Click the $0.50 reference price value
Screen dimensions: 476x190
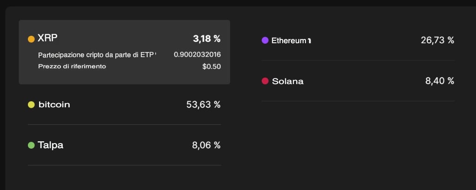pyautogui.click(x=211, y=66)
